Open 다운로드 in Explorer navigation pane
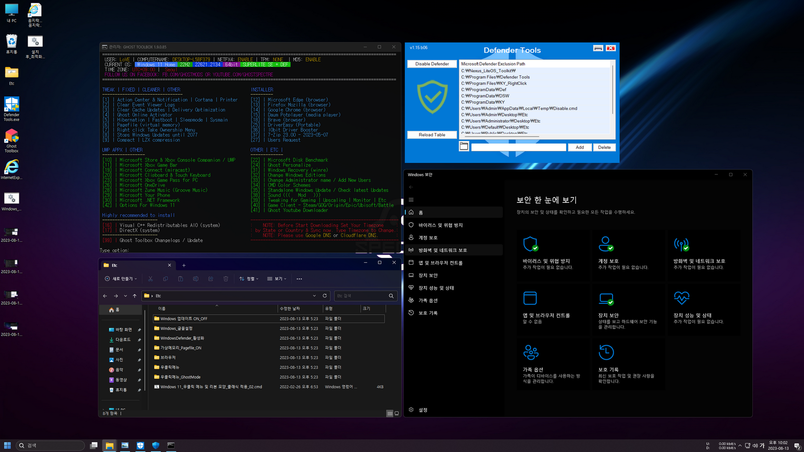 tap(123, 339)
